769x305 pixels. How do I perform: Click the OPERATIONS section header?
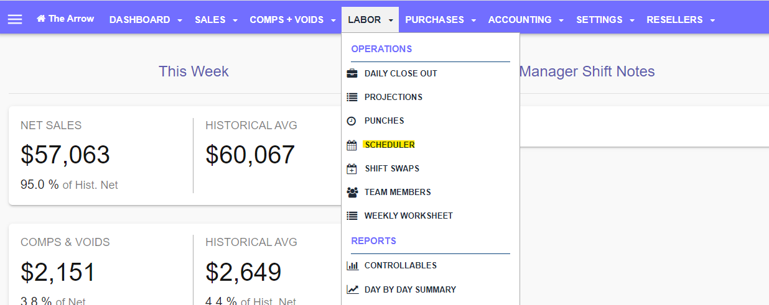381,48
